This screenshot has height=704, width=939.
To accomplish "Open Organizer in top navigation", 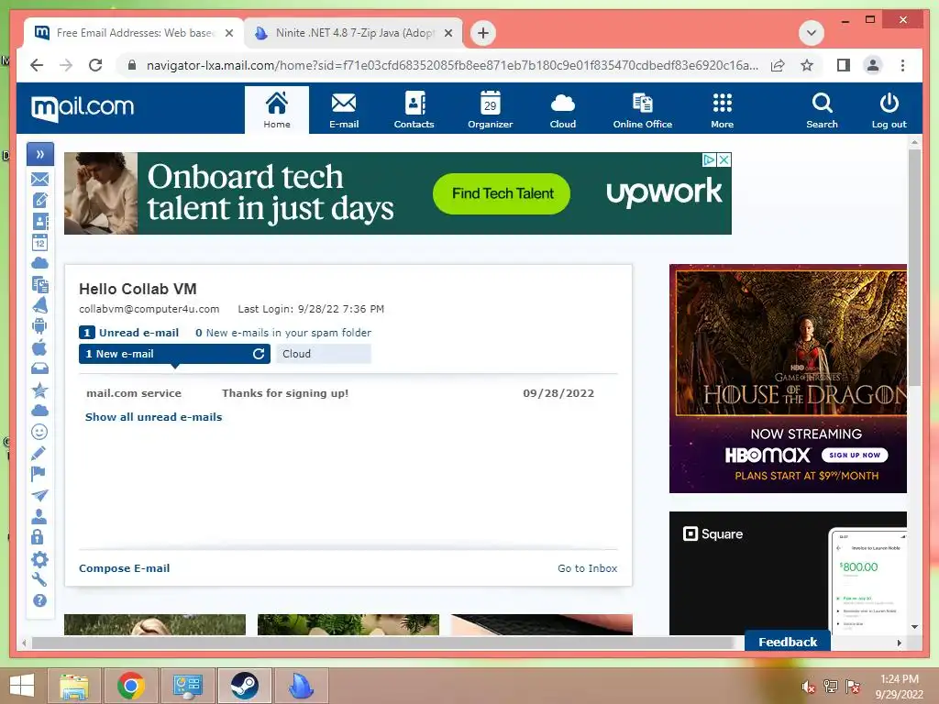I will 490,110.
